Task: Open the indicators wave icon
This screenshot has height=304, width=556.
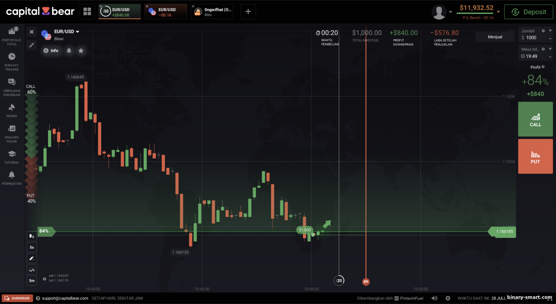Action: pos(32,270)
